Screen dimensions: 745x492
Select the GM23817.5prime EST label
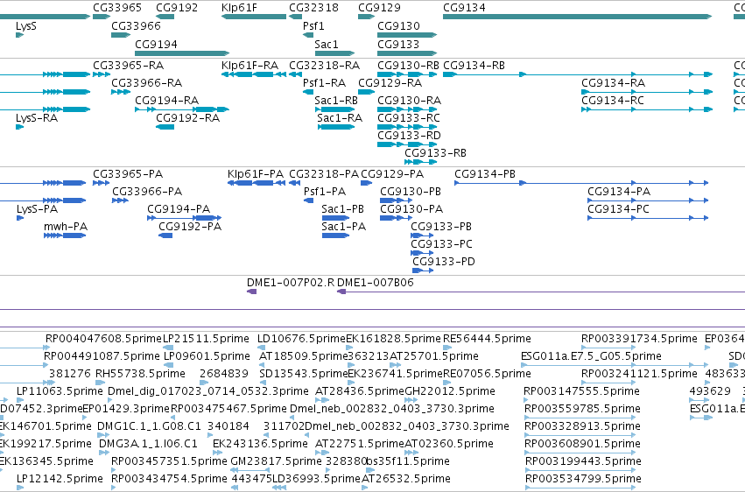pos(276,461)
